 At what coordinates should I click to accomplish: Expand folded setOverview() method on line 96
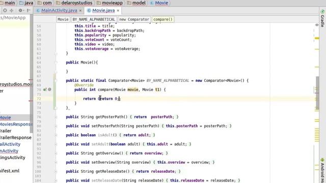click(x=56, y=163)
